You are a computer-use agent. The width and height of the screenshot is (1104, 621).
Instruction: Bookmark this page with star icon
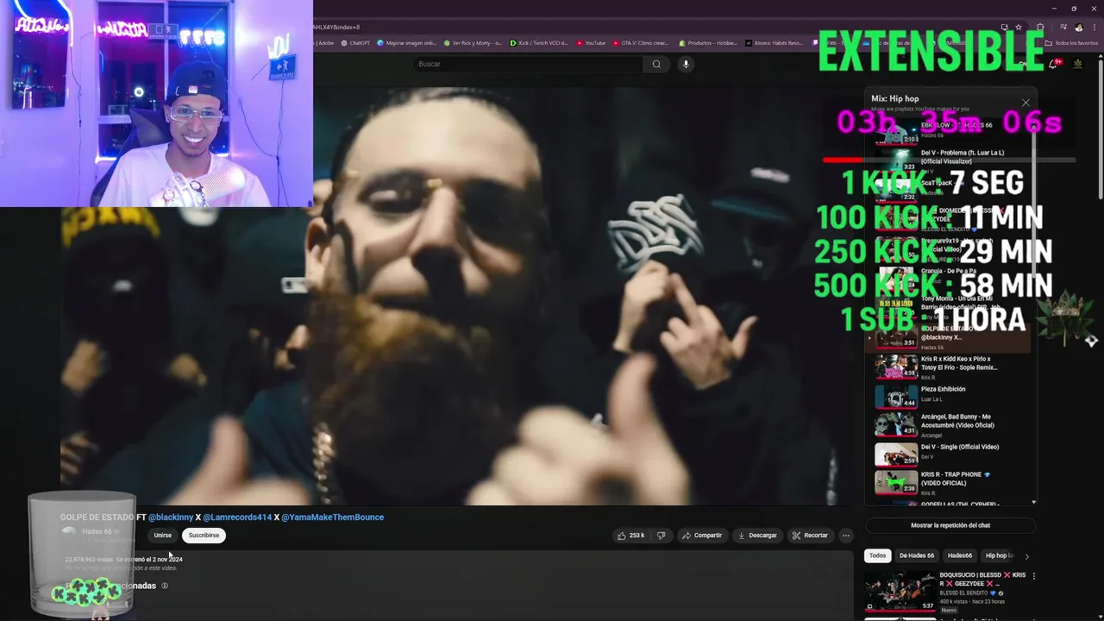(x=1019, y=27)
